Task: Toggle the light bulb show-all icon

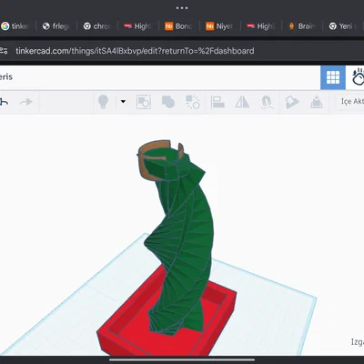Action: (x=103, y=102)
